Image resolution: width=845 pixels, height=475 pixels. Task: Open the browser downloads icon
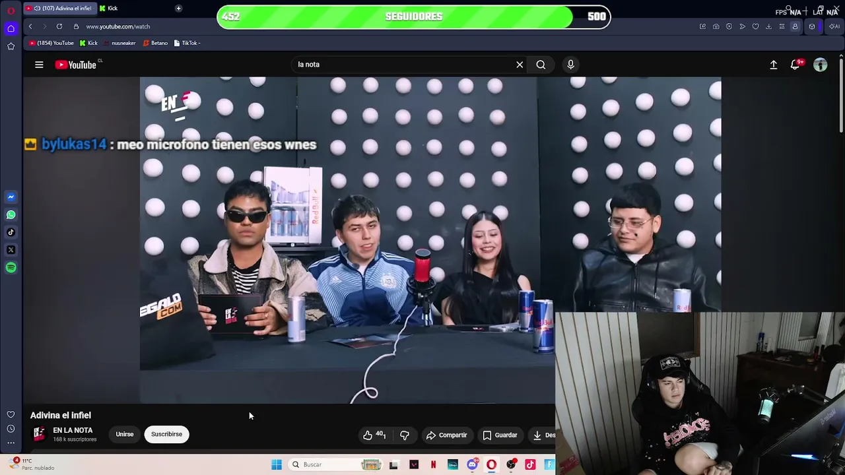(x=768, y=26)
